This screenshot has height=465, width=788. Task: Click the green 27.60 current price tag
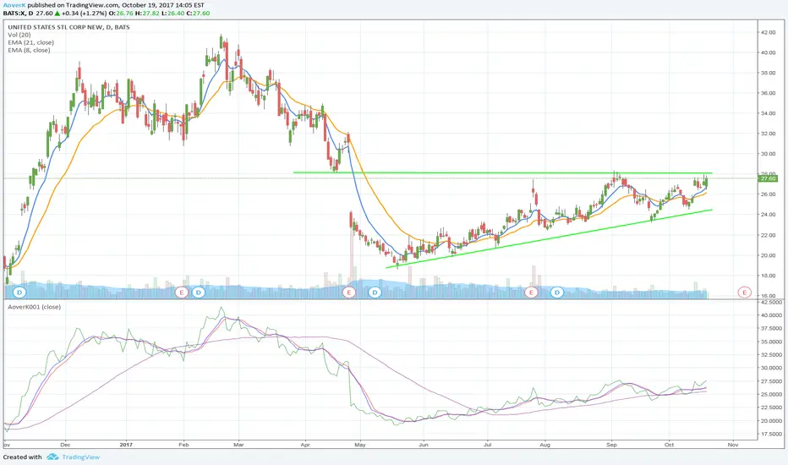[x=769, y=178]
